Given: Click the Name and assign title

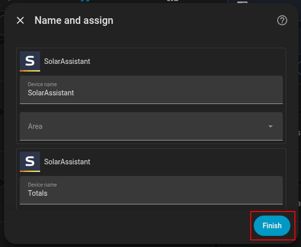Looking at the screenshot, I should (x=74, y=20).
